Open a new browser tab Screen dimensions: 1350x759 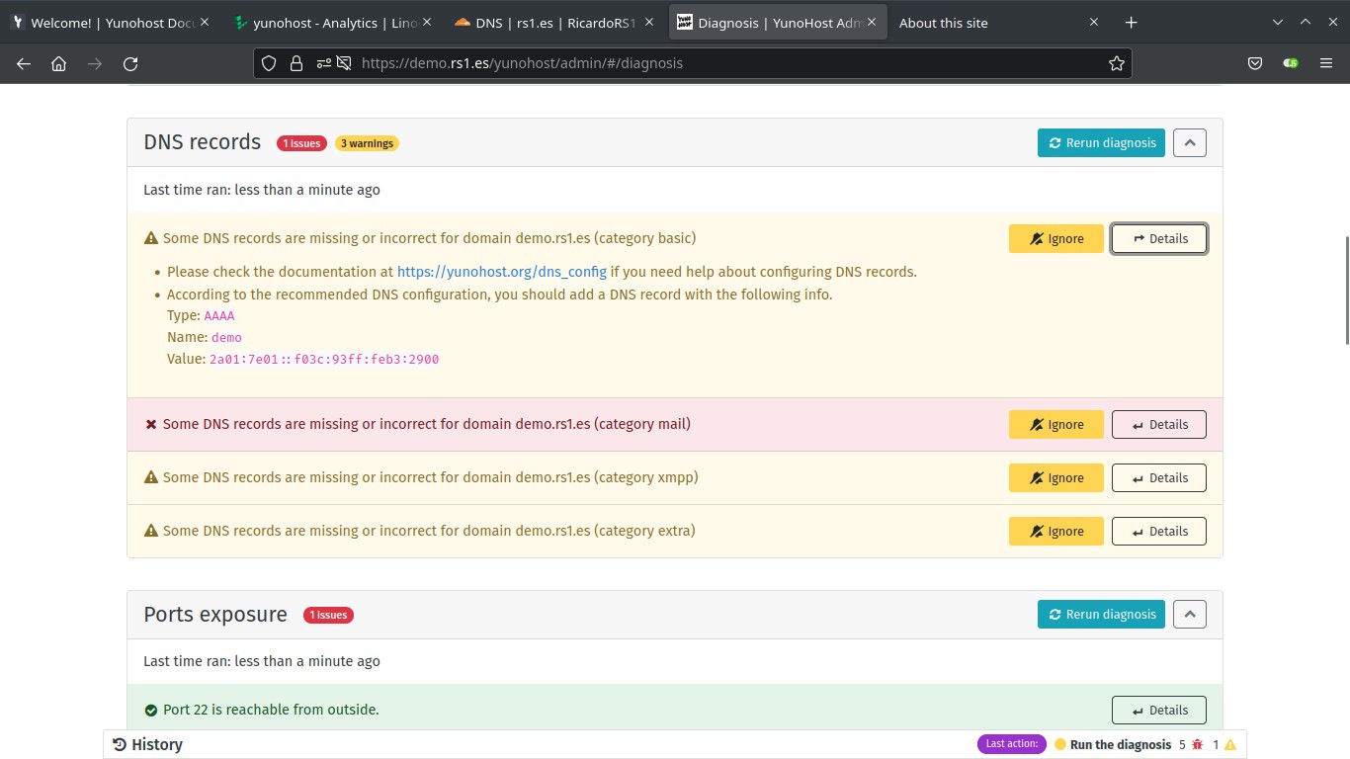point(1132,23)
